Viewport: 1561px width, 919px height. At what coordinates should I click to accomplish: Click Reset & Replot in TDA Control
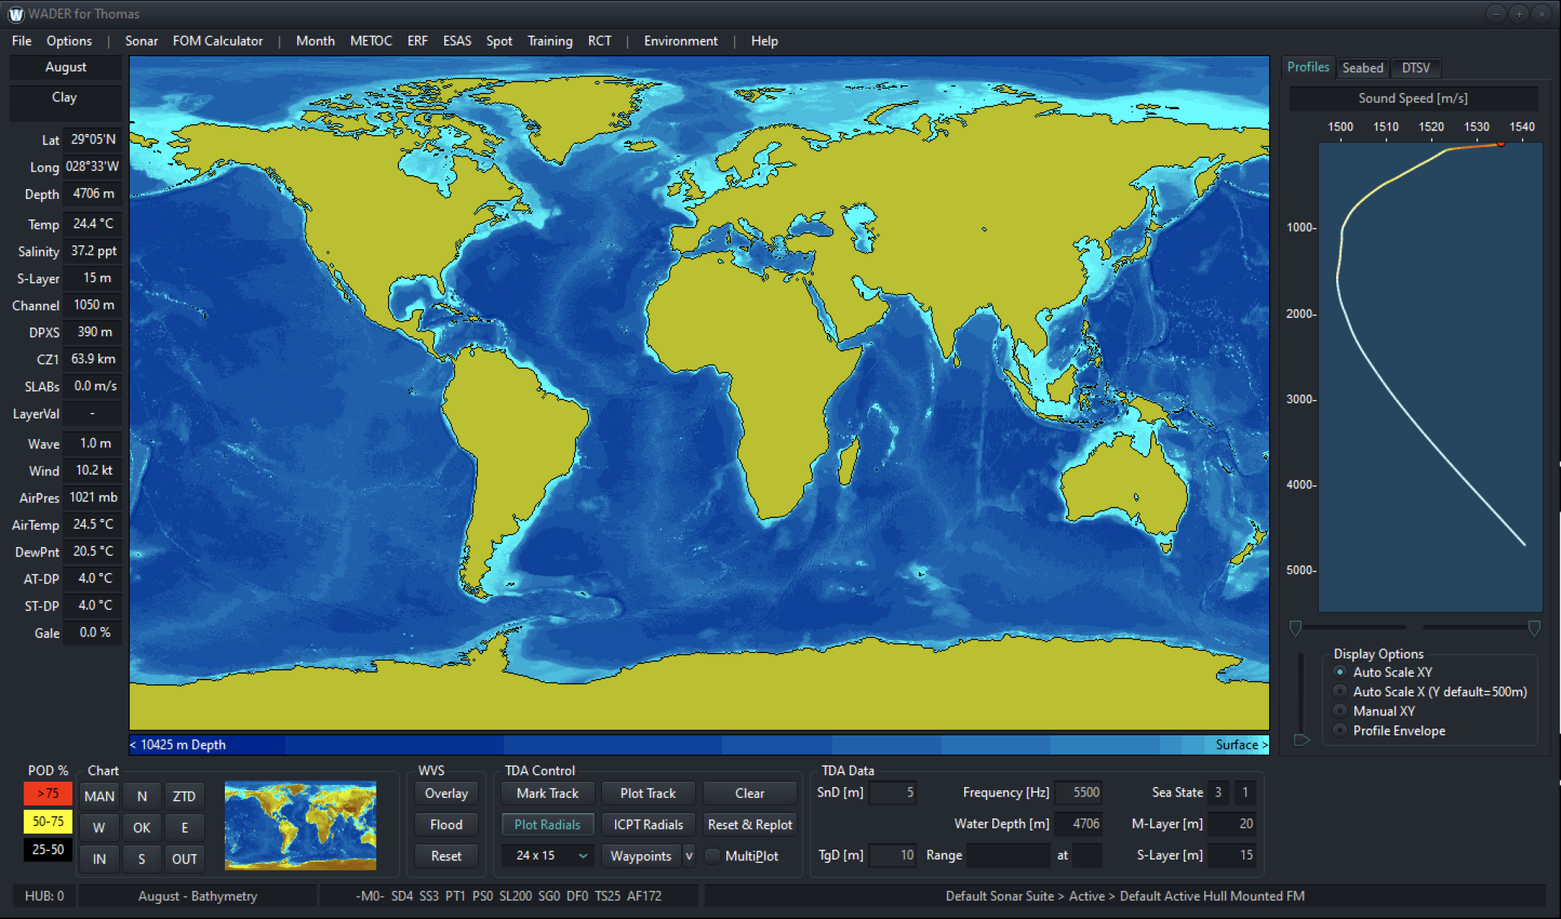pos(749,824)
